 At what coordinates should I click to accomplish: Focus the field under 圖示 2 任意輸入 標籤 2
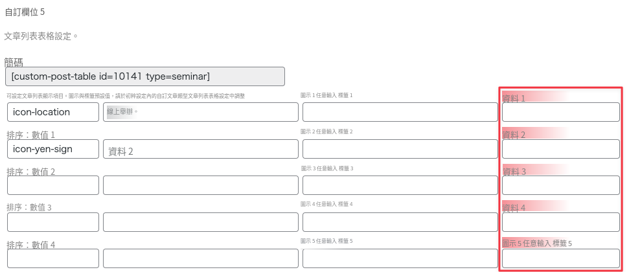(400, 149)
